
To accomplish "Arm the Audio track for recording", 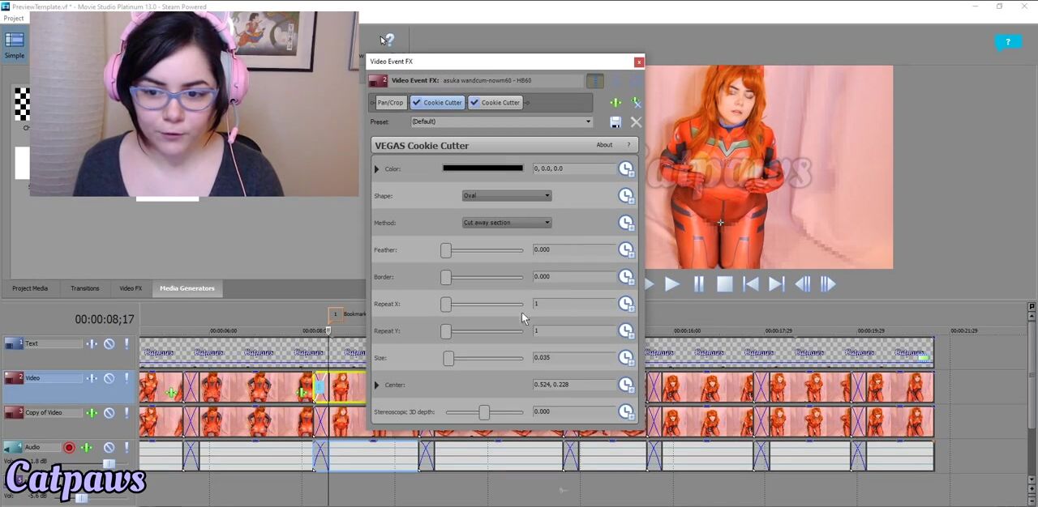I will [69, 447].
